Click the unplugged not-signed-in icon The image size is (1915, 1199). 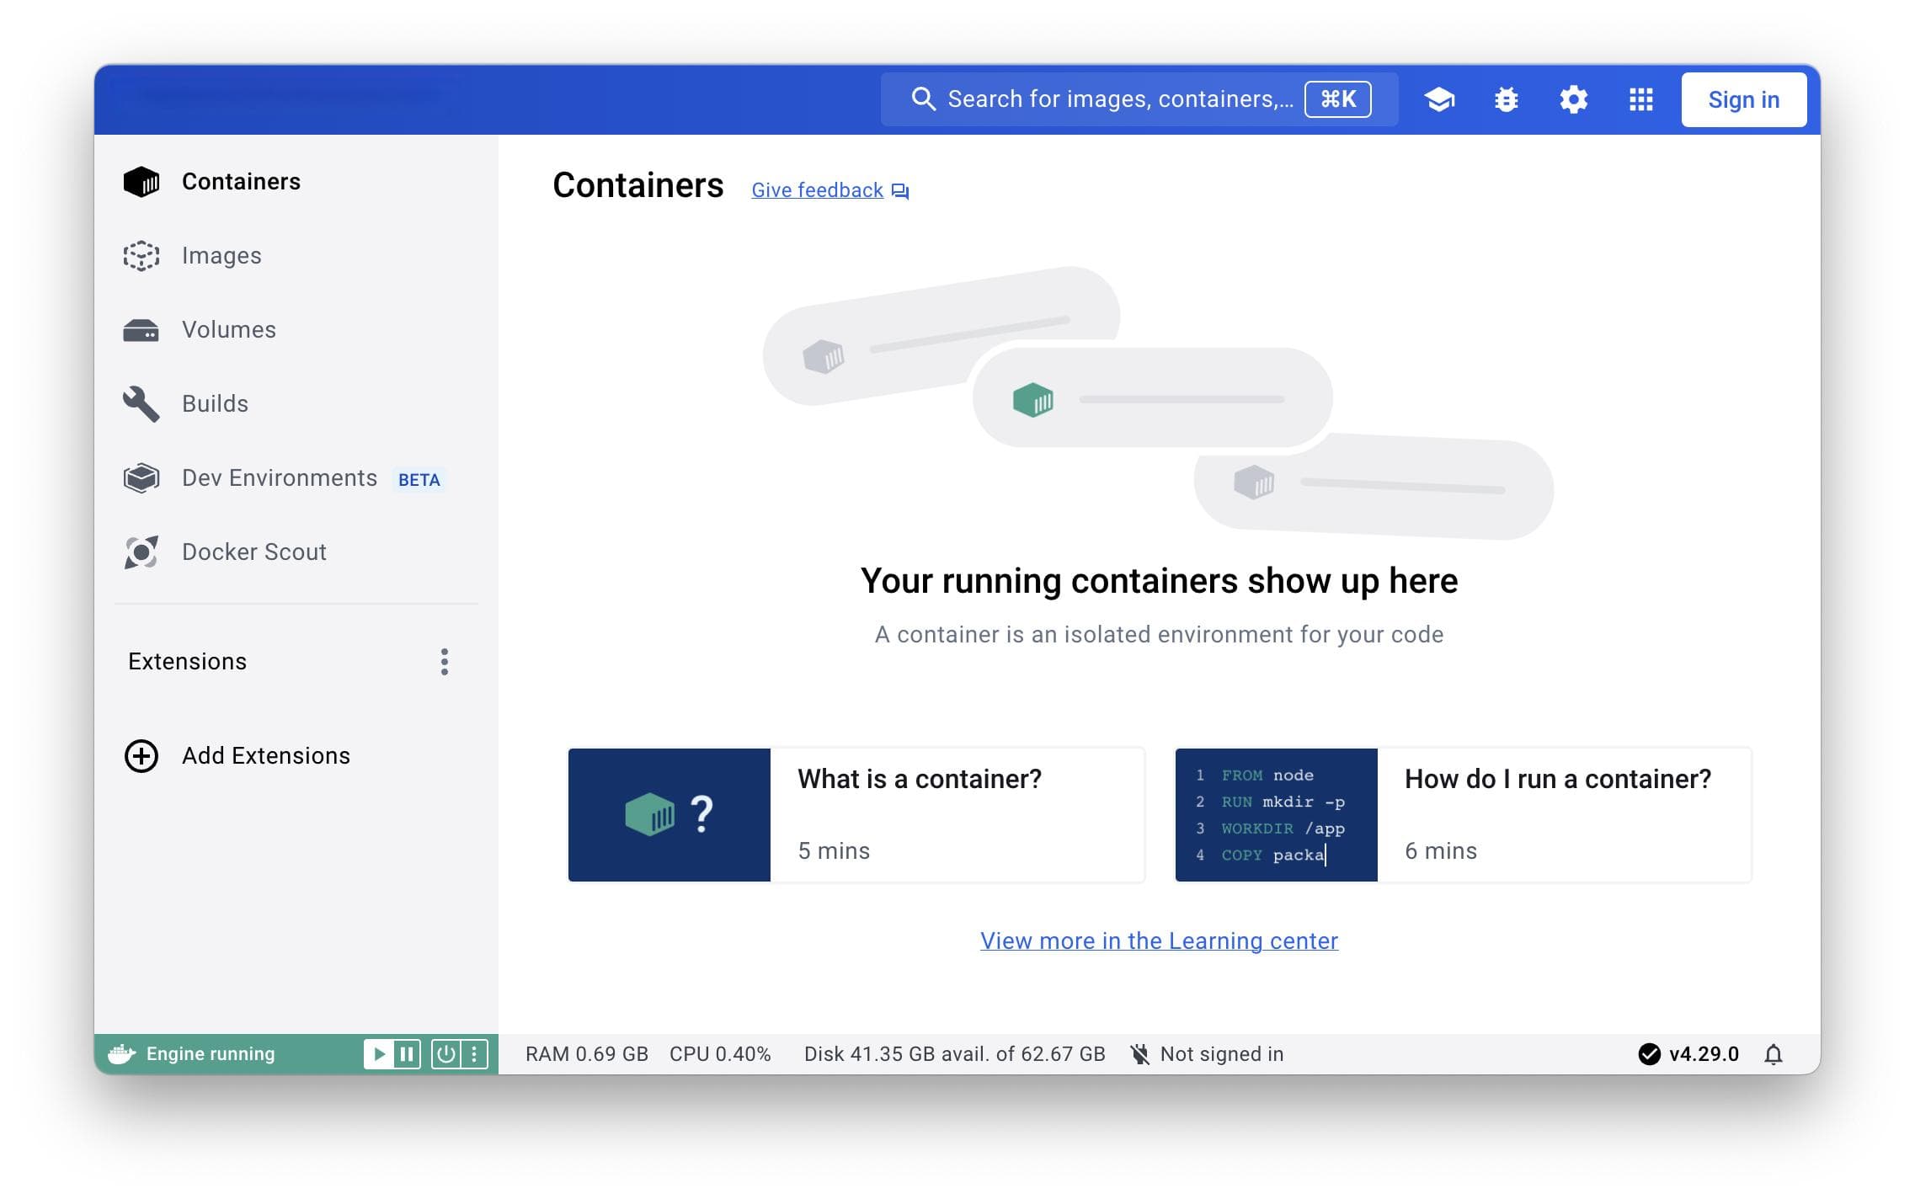(1140, 1054)
